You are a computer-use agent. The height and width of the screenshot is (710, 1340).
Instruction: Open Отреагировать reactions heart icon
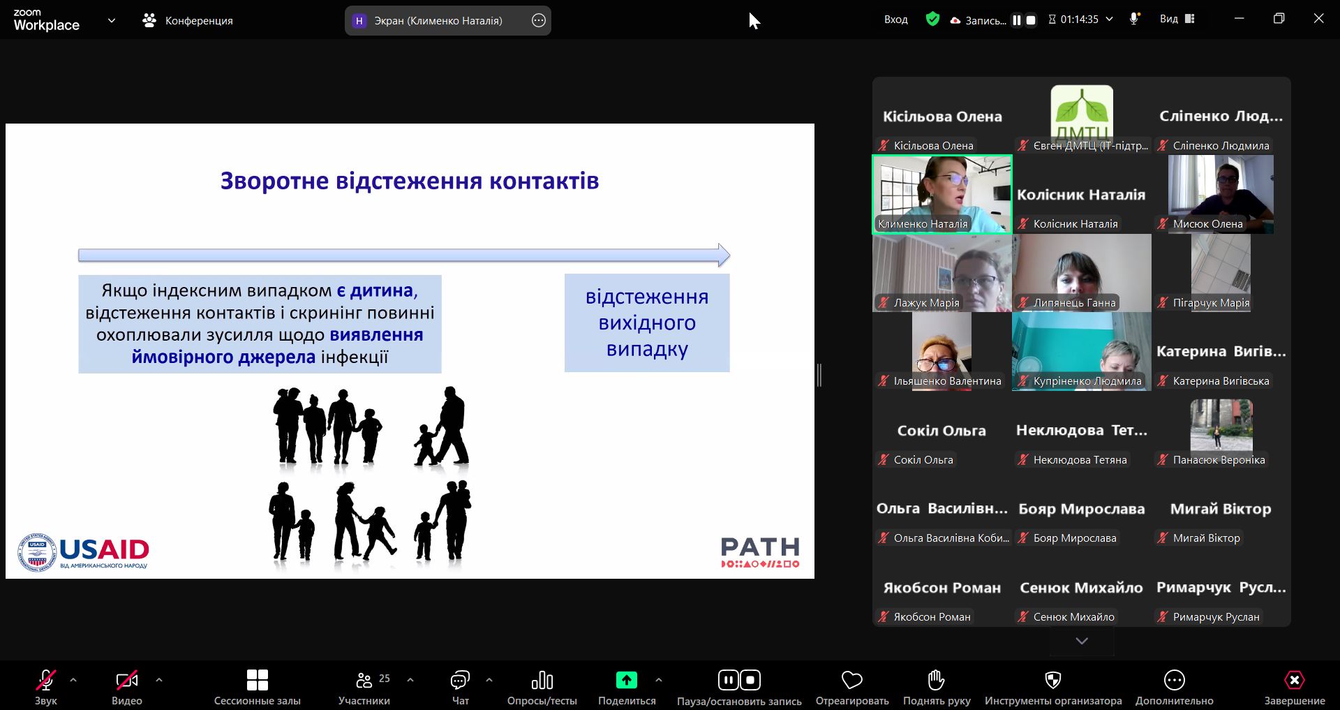[x=851, y=680]
